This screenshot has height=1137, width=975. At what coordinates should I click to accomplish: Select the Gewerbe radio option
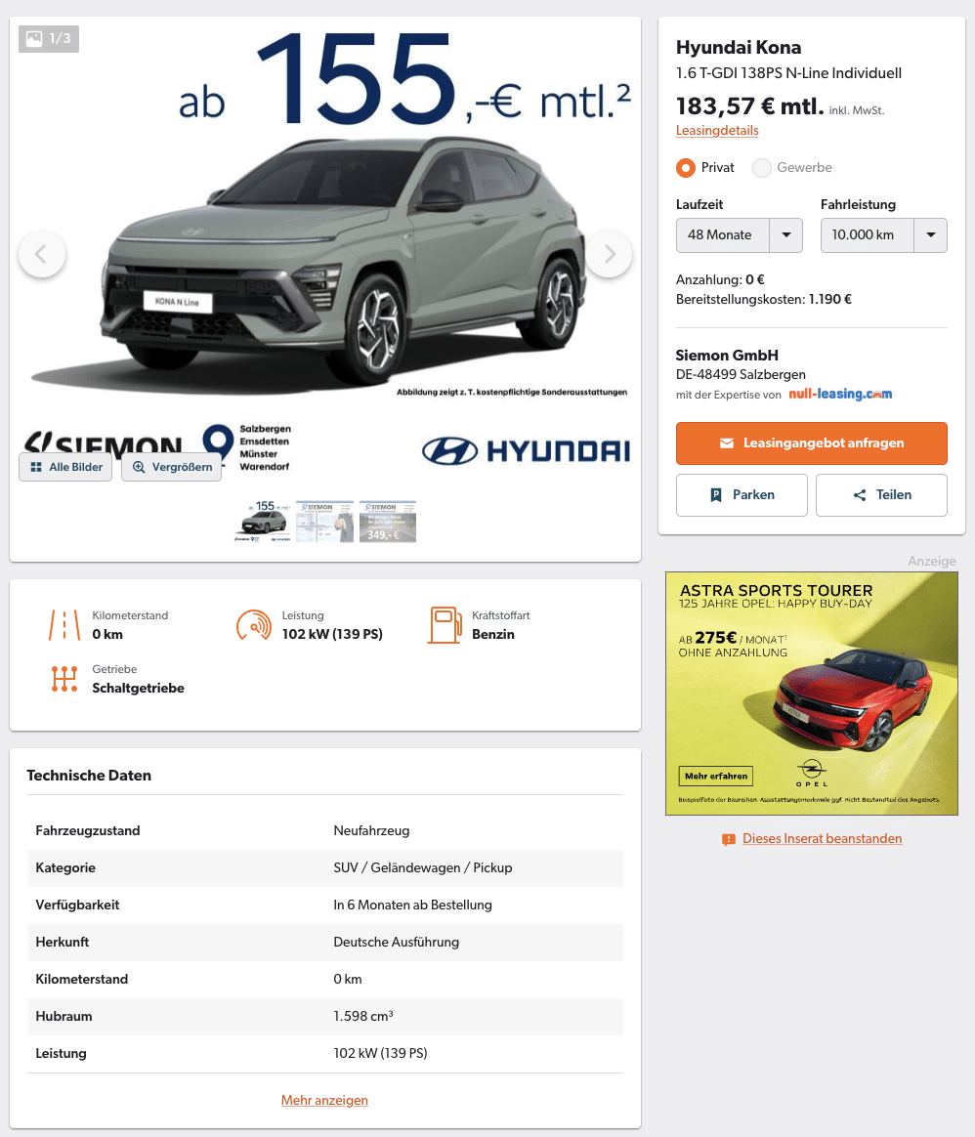pyautogui.click(x=762, y=168)
